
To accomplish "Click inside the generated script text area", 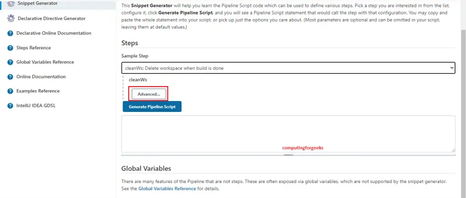I will (x=288, y=134).
